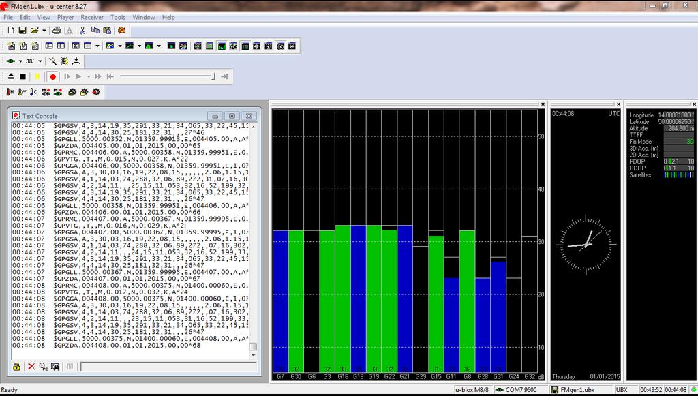Open the Tools menu
The image size is (698, 396).
[x=118, y=17]
